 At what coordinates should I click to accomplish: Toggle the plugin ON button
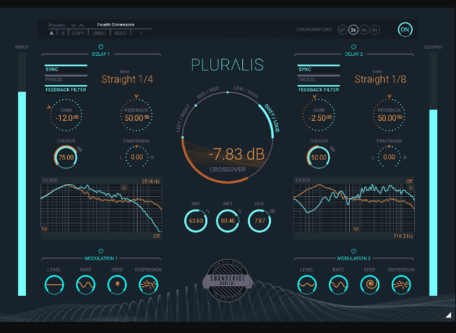(405, 29)
